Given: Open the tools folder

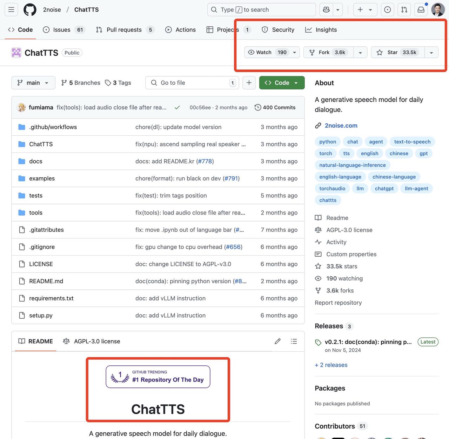Looking at the screenshot, I should [x=35, y=212].
